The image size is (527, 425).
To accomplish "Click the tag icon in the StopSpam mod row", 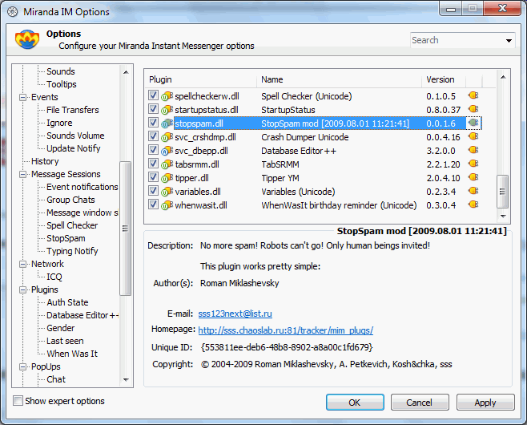I will 473,123.
